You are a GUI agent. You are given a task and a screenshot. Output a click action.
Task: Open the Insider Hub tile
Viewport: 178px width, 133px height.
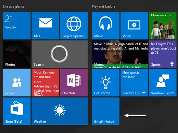[134, 83]
